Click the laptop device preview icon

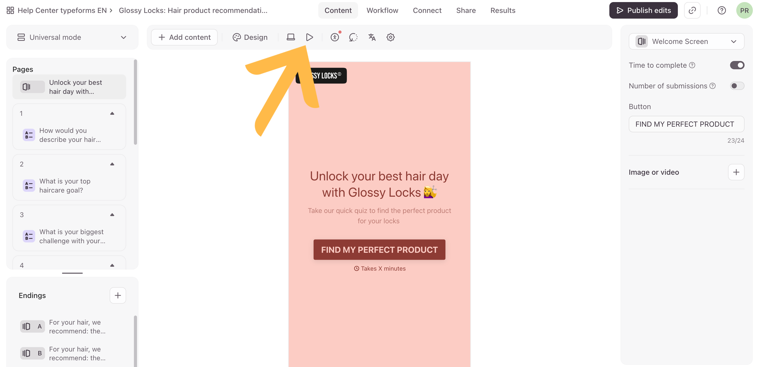(291, 37)
